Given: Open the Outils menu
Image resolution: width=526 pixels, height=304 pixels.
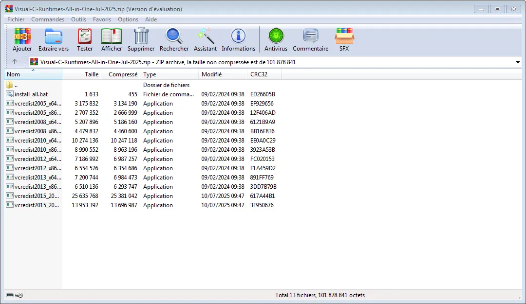Looking at the screenshot, I should [x=78, y=19].
